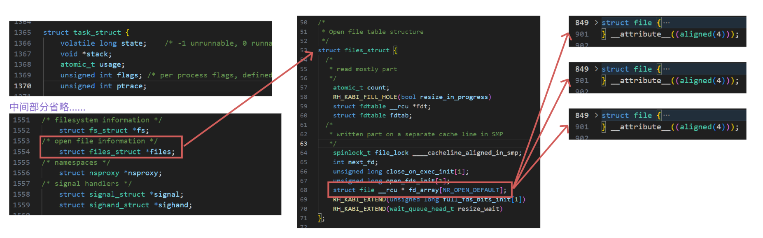Click line number 1370 in the gutter
763x238 pixels.
pyautogui.click(x=23, y=86)
